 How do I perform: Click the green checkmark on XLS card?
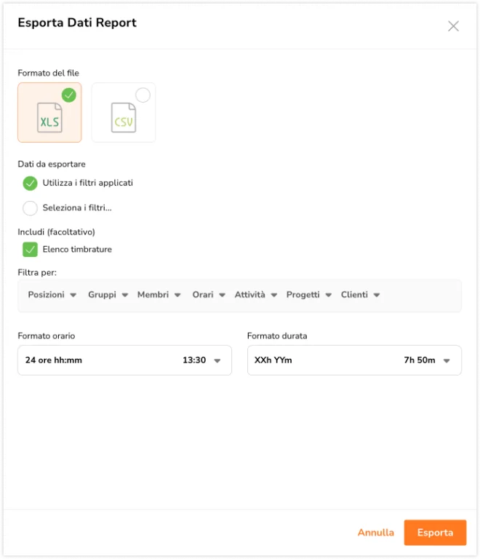coord(69,95)
